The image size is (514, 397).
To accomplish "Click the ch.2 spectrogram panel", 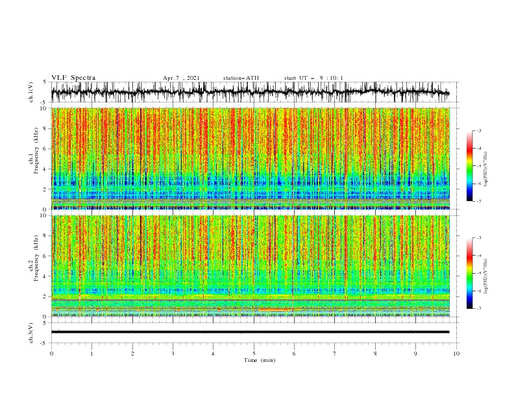I will point(250,266).
